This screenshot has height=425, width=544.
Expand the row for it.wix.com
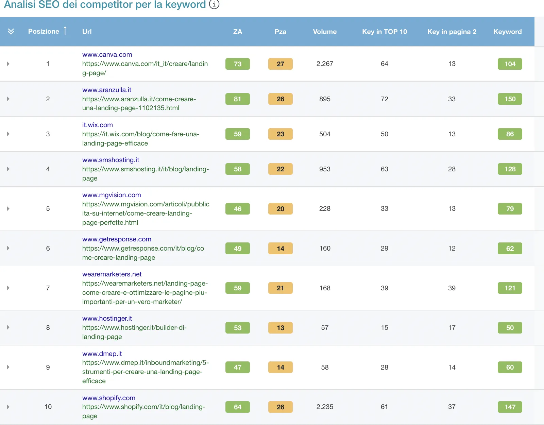(x=8, y=134)
